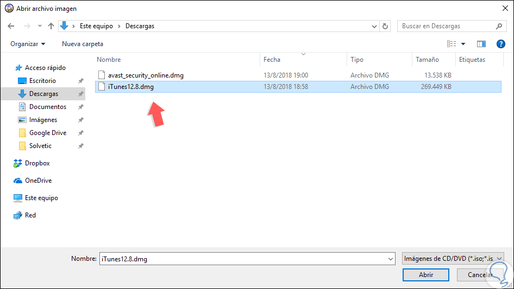Click the Abrir button

[426, 275]
